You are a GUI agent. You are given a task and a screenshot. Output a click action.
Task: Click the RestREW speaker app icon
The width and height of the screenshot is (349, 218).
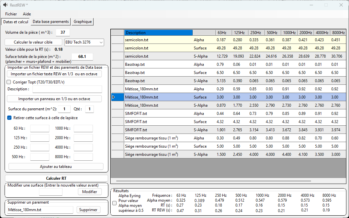click(5, 5)
